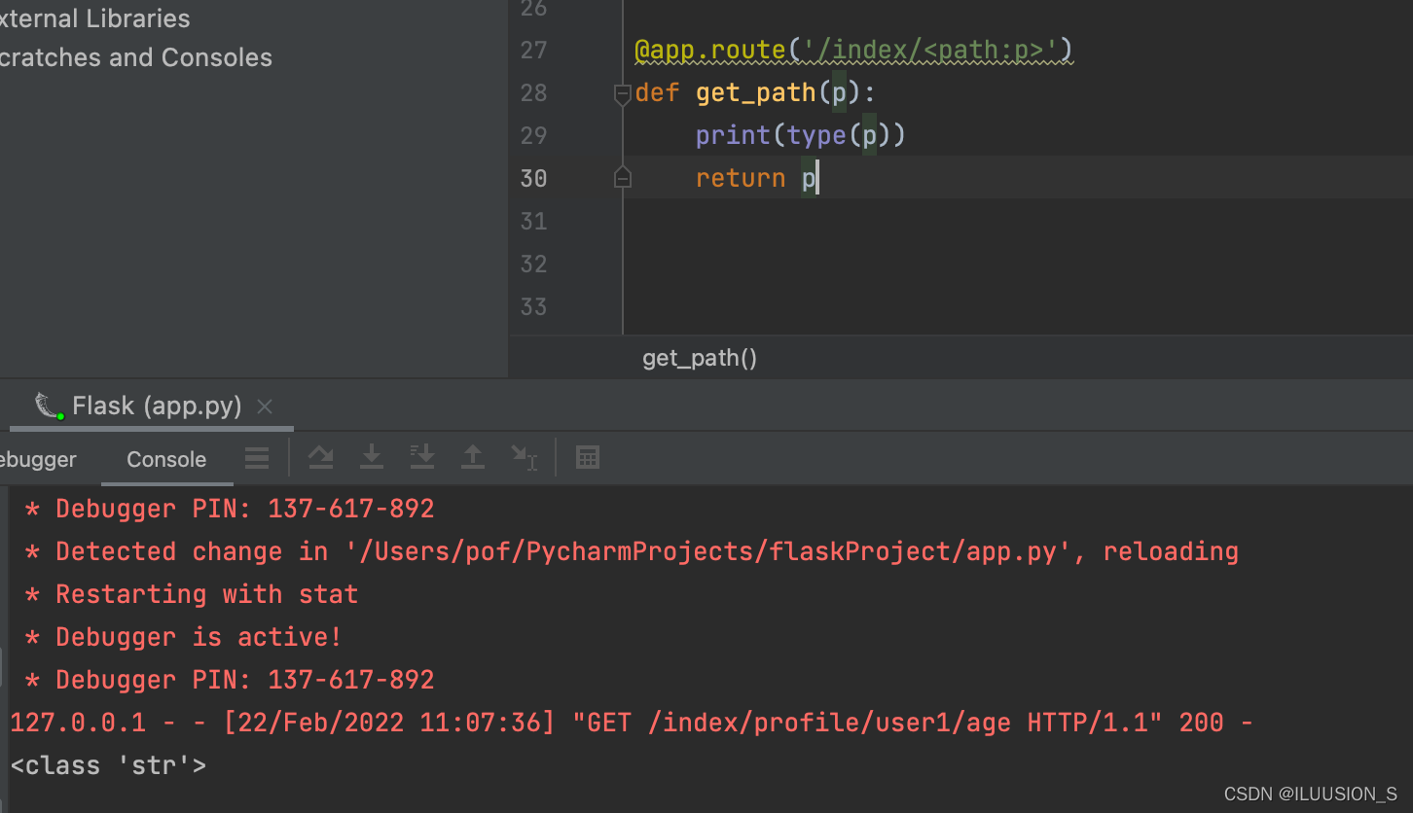Screen dimensions: 1413x813
Task: Click the Step Over debugger icon
Action: coord(321,457)
